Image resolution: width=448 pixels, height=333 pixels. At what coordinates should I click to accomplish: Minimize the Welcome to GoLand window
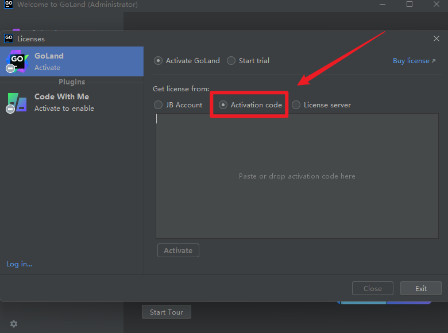(x=383, y=4)
